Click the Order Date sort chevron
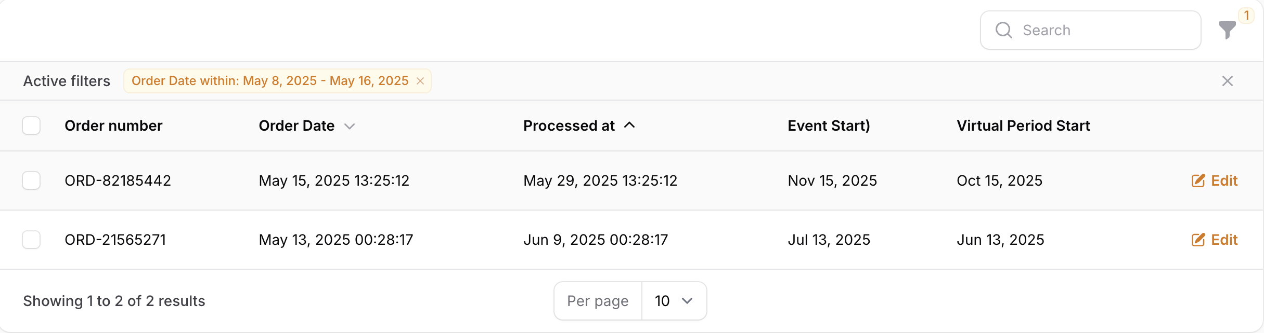 350,126
